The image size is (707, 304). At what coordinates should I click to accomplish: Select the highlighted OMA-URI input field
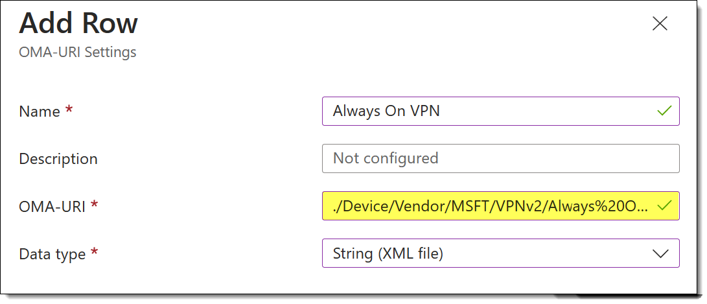493,206
